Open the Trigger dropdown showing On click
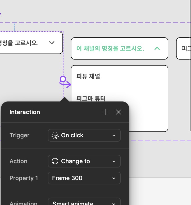 tap(84, 135)
